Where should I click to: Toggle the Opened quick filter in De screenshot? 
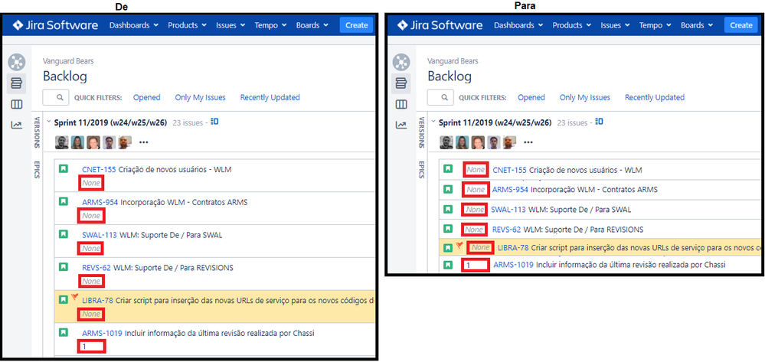click(x=147, y=97)
